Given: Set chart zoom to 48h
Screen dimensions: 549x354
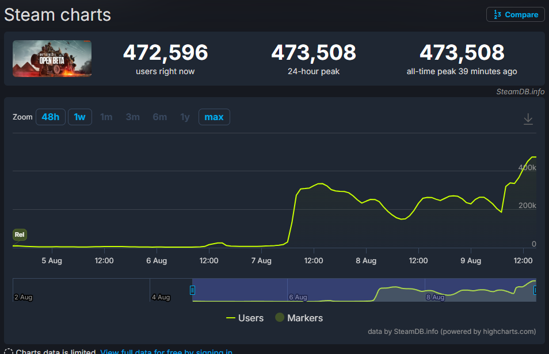Looking at the screenshot, I should (x=51, y=117).
